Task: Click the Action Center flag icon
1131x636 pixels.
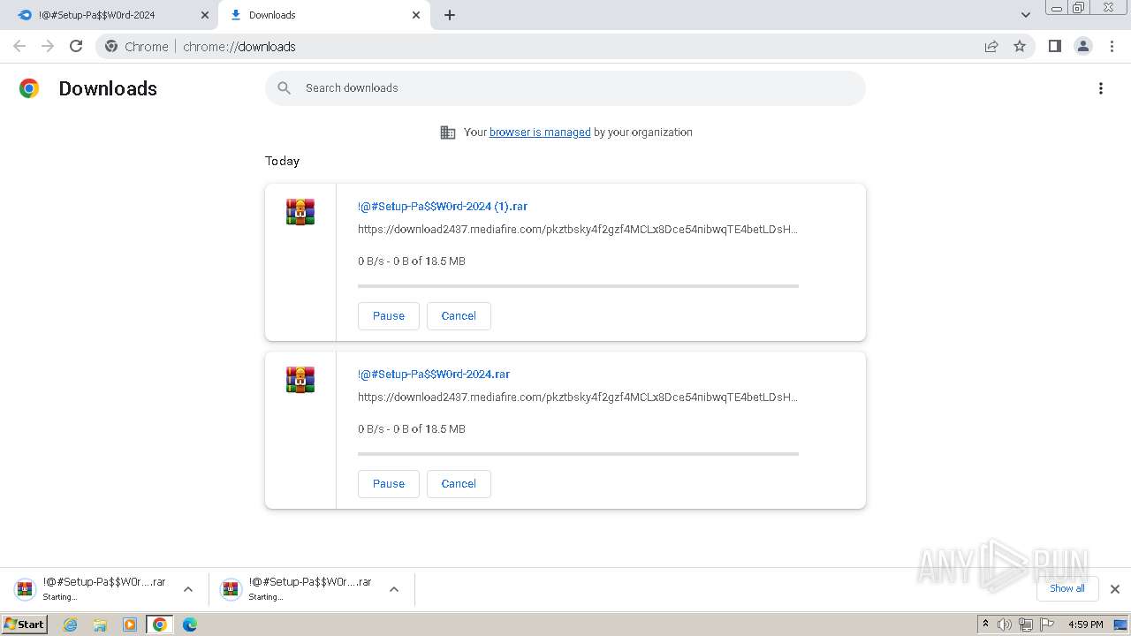Action: [x=1047, y=625]
